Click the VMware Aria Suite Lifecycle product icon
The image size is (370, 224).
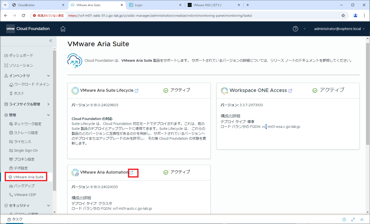coord(75,91)
